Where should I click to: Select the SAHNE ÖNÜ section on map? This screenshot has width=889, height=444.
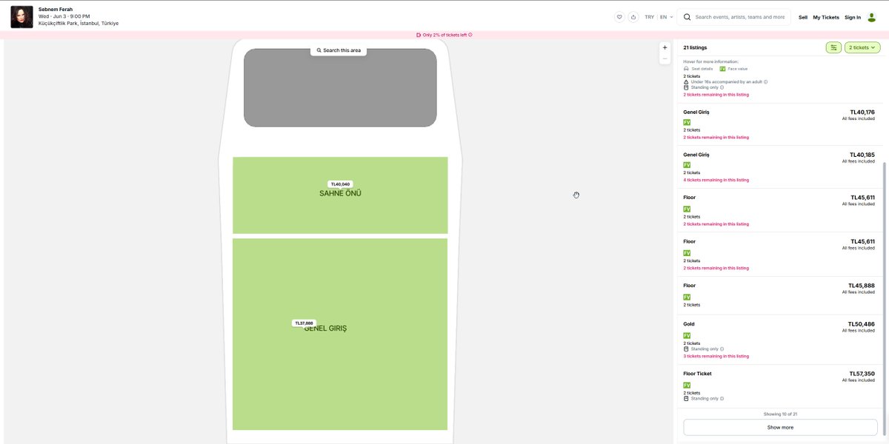click(x=340, y=195)
